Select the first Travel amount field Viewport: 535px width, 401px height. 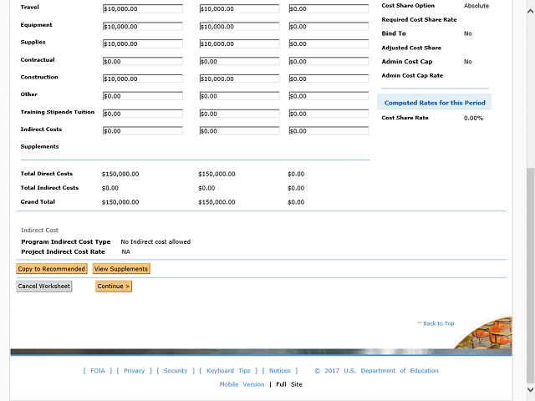point(143,9)
